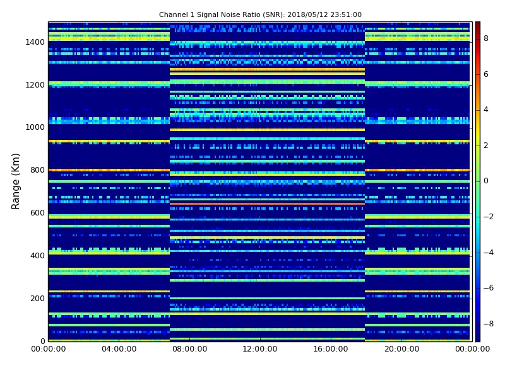This screenshot has width=505, height=378.
Task: Click the green middle of the colorbar
Action: click(x=478, y=181)
